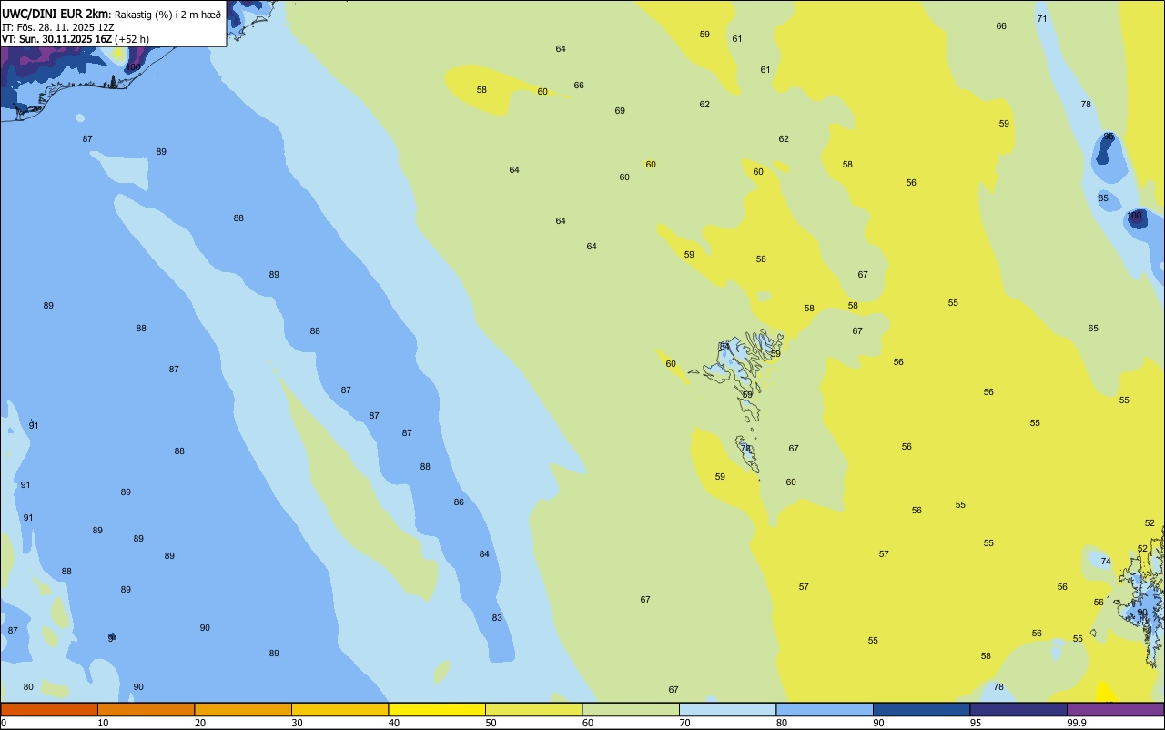1165x730 pixels.
Task: Click the 0–10 dark orange legend swatch
Action: point(49,709)
